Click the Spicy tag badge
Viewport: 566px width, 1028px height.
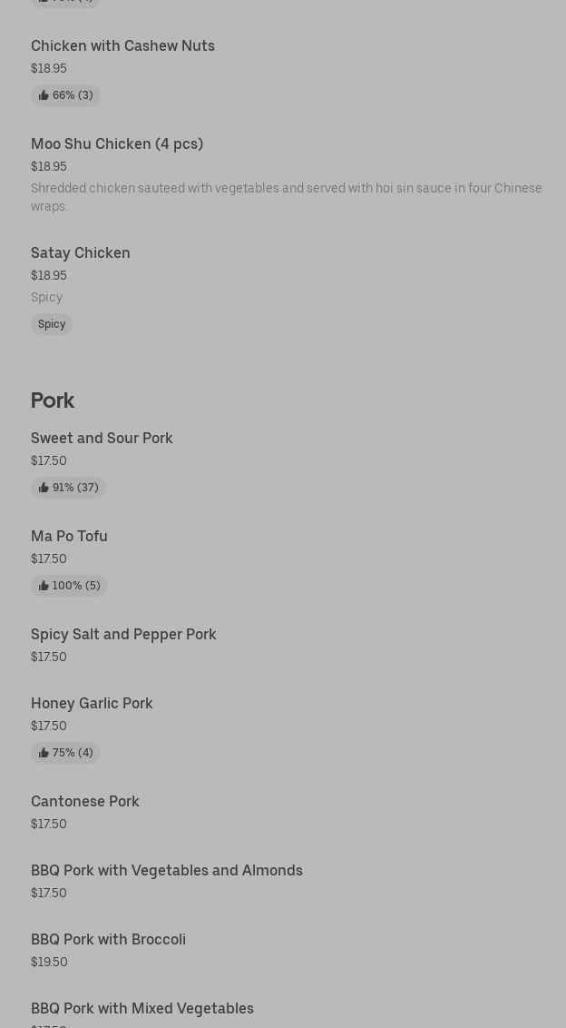52,324
